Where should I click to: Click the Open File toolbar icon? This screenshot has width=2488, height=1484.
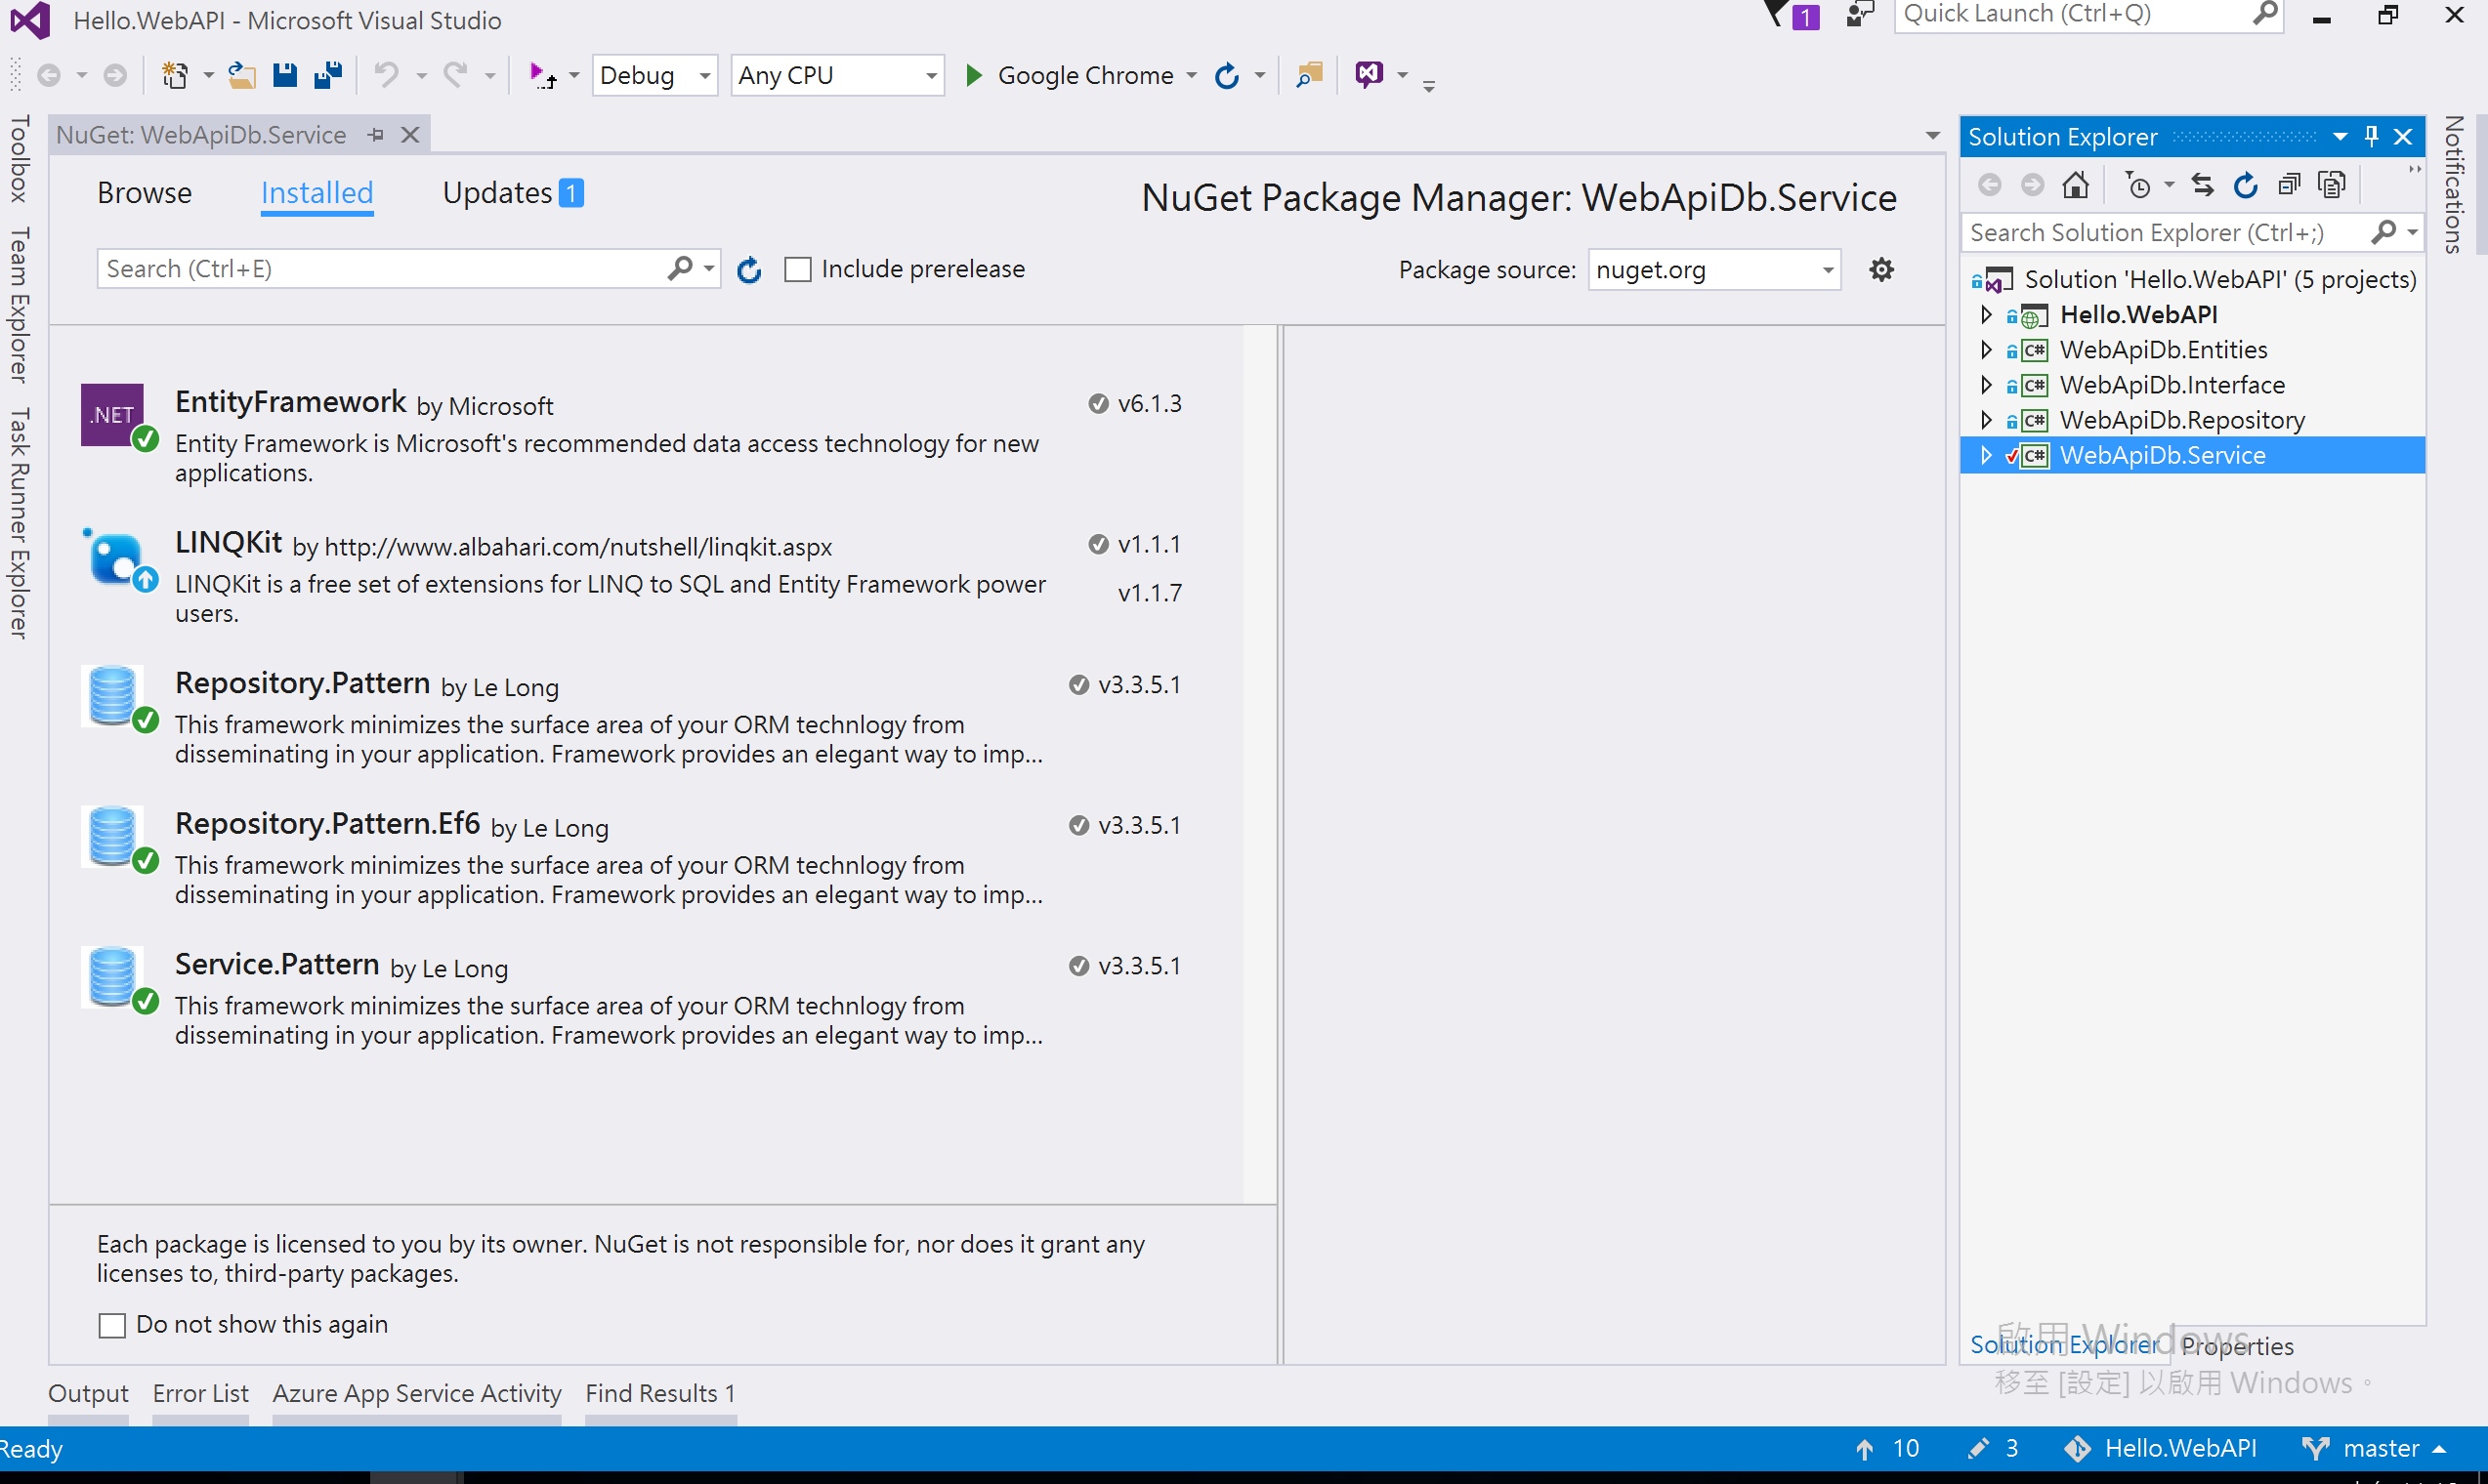click(241, 75)
